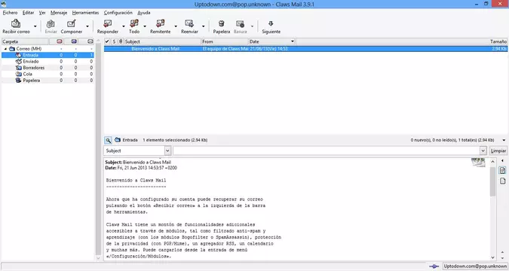Screen dimensions: 509x271
Task: Click the Entrada folder icon in status line
Action: point(118,140)
